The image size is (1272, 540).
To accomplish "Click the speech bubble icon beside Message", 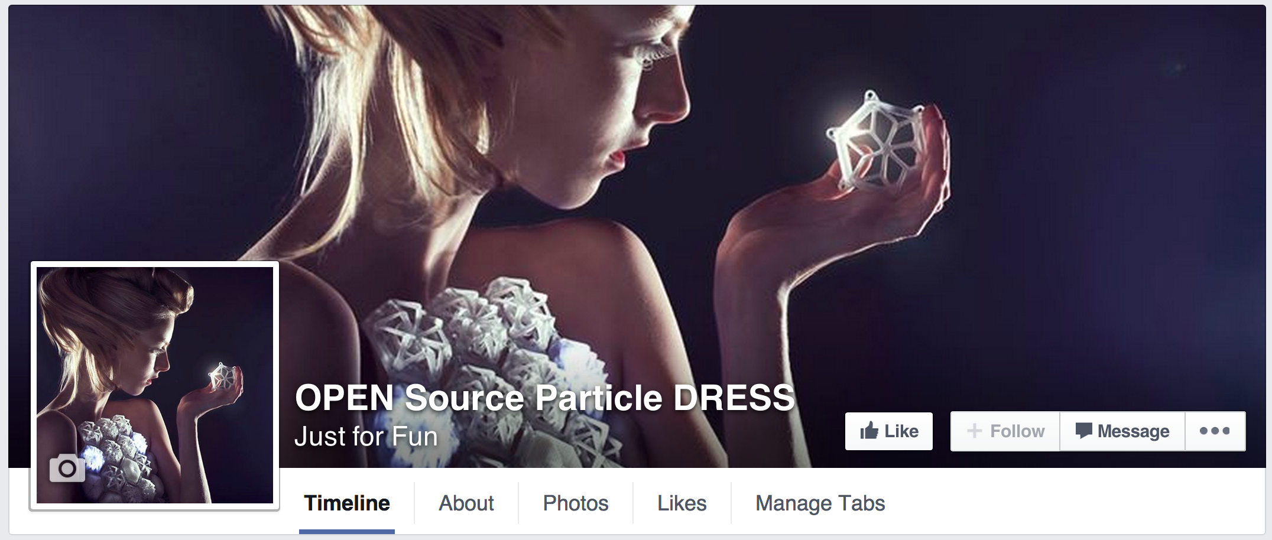I will pyautogui.click(x=1083, y=431).
